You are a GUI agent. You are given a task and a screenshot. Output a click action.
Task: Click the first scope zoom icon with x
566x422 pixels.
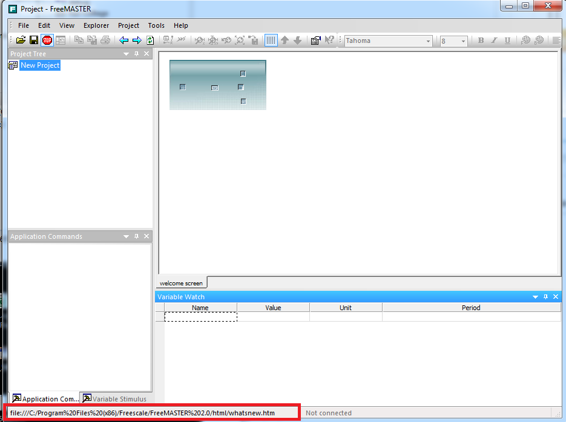tap(200, 40)
